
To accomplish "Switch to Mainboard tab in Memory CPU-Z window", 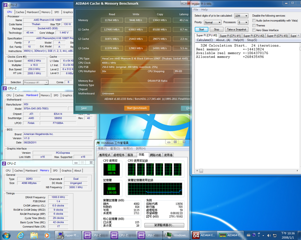I will coord(31,171).
